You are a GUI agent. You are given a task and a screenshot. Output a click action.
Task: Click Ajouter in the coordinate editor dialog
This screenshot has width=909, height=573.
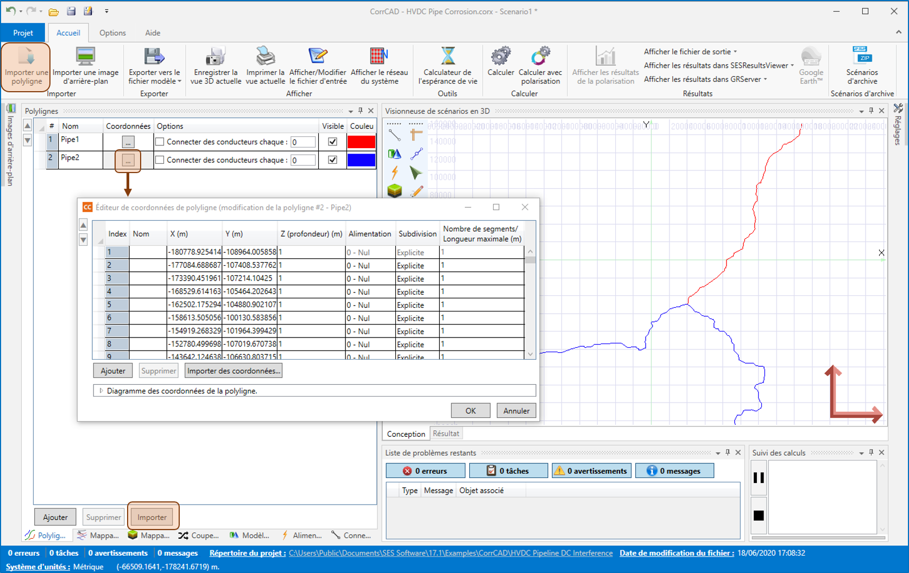coord(113,371)
